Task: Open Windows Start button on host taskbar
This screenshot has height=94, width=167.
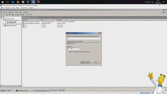Action: (2, 2)
